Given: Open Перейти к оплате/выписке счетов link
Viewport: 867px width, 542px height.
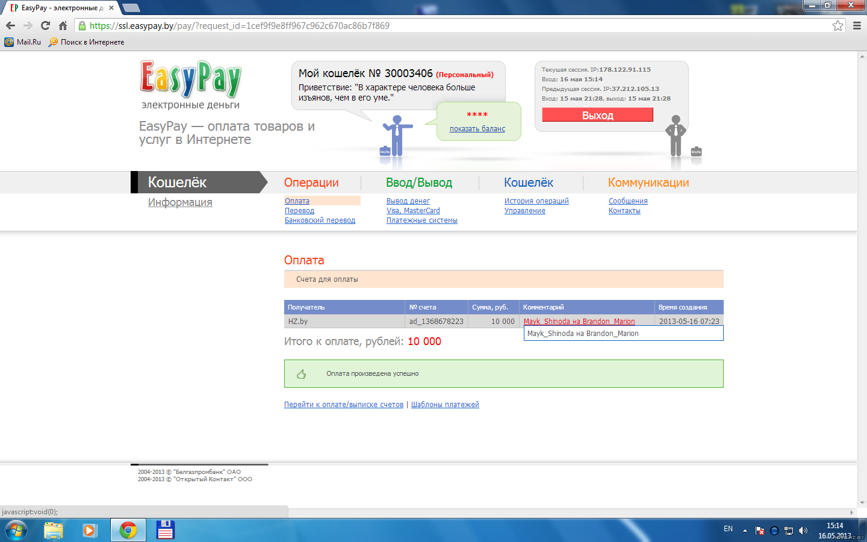Looking at the screenshot, I should [344, 405].
